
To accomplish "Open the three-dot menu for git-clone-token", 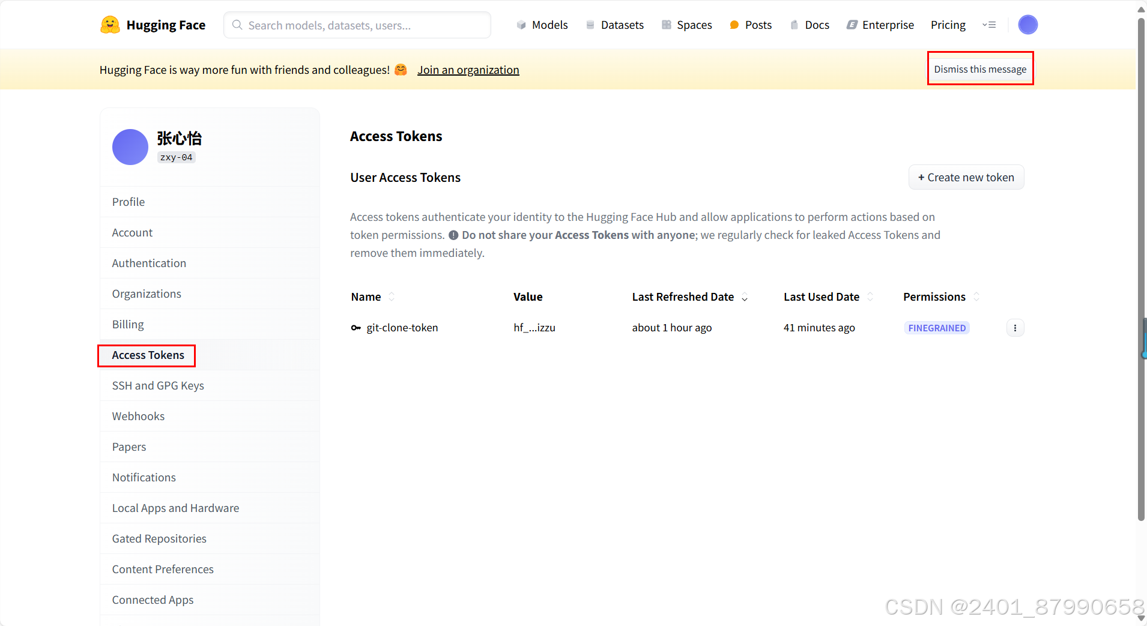I will tap(1015, 328).
